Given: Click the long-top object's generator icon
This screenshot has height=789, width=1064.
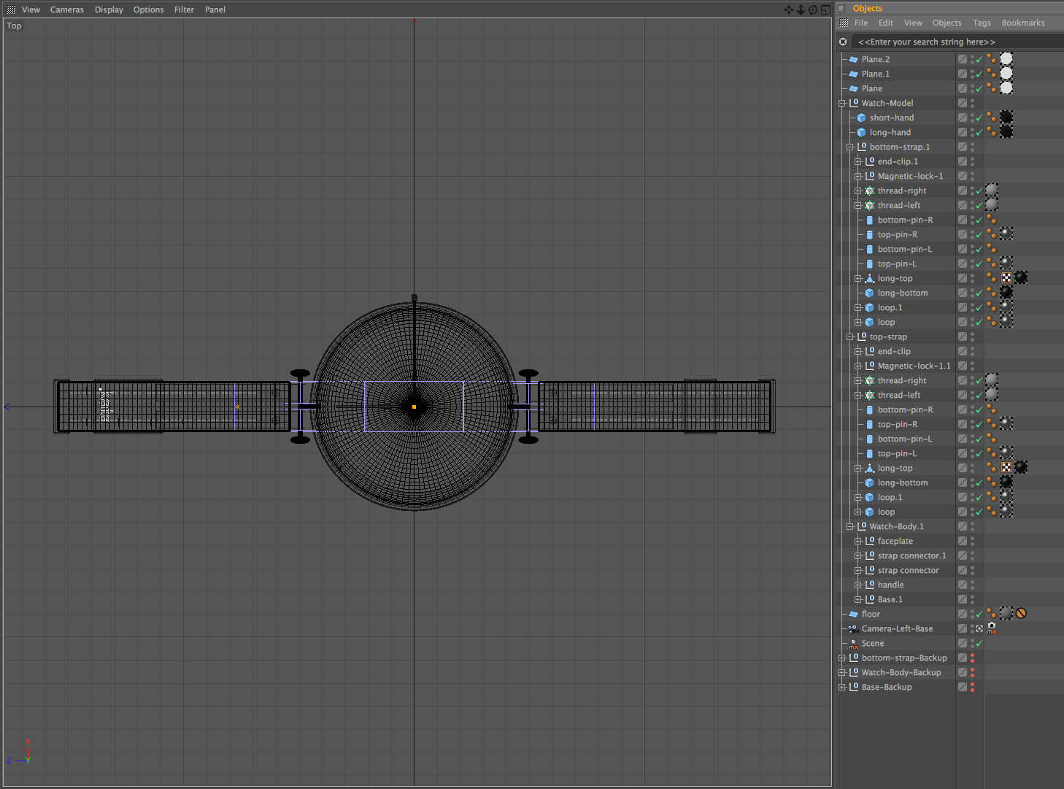Looking at the screenshot, I should (870, 278).
